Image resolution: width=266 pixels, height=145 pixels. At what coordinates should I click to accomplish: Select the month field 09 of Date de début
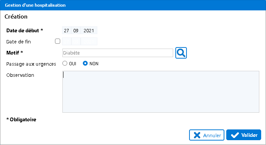76,30
